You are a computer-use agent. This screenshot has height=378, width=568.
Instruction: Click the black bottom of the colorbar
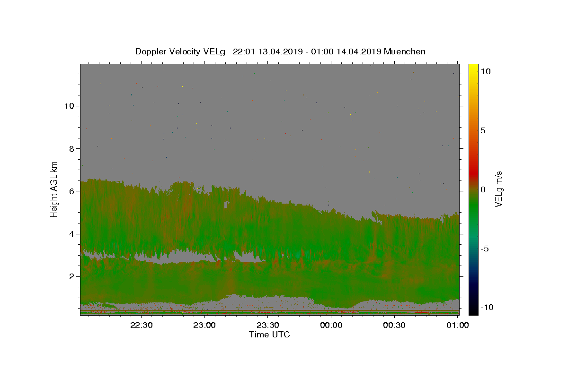coord(473,309)
